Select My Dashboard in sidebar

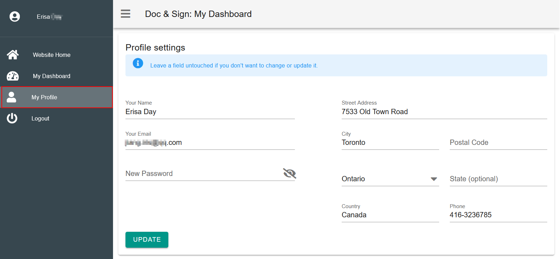[x=52, y=76]
